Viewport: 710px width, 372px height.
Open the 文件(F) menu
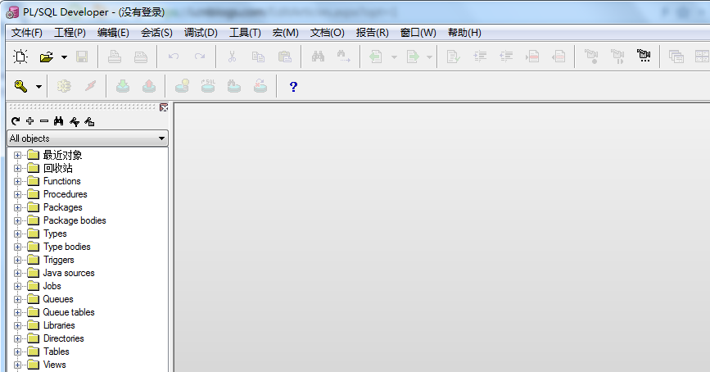[x=27, y=33]
